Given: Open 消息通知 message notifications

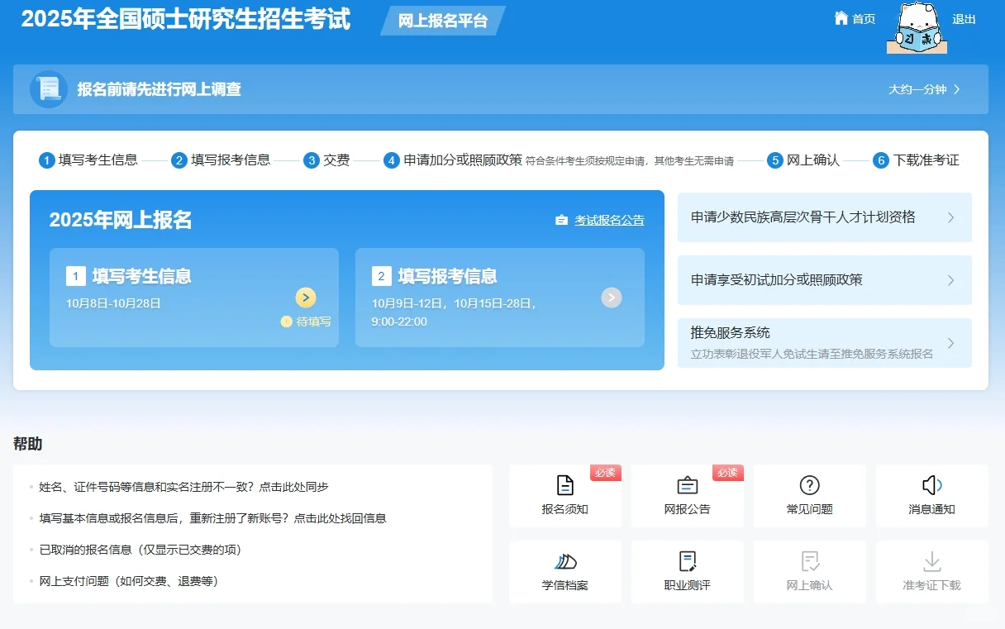Looking at the screenshot, I should (932, 496).
